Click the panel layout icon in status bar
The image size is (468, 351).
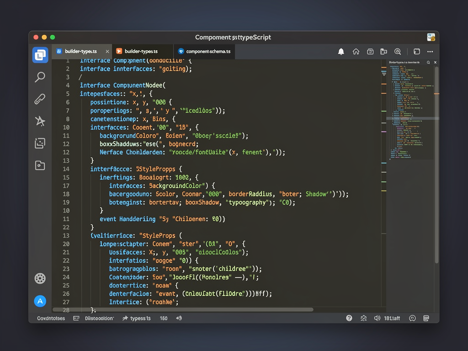coord(76,319)
